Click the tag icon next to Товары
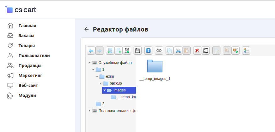The width and height of the screenshot is (275, 132). [x=10, y=46]
